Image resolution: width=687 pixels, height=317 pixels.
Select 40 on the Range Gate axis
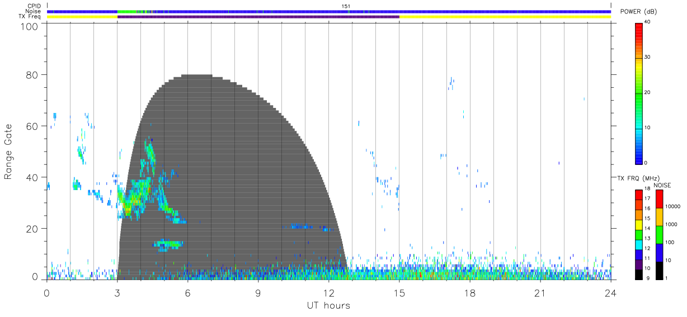pyautogui.click(x=31, y=177)
